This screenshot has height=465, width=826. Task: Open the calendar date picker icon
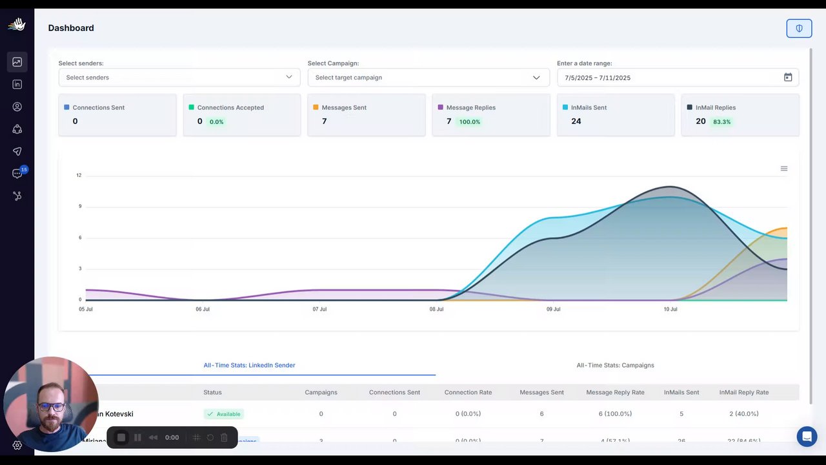(x=788, y=77)
